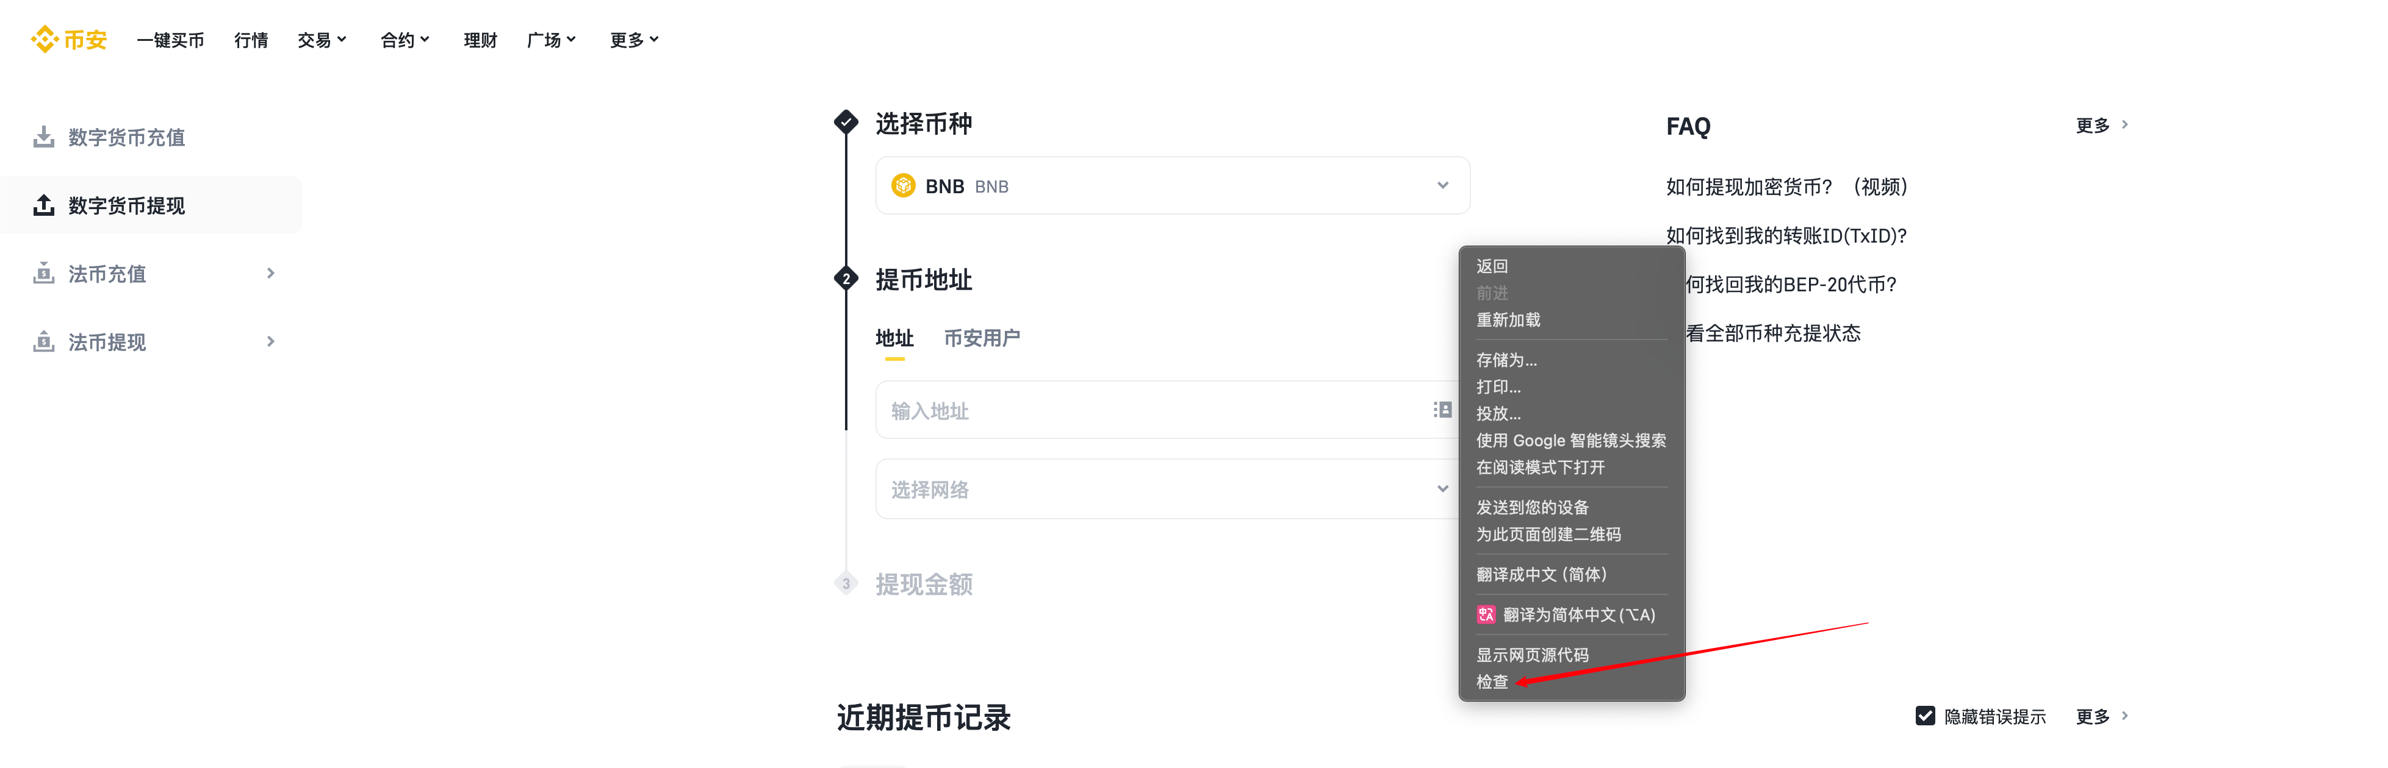Uncheck the 隐藏错误提示 checkbox
Image resolution: width=2388 pixels, height=768 pixels.
coord(1924,715)
